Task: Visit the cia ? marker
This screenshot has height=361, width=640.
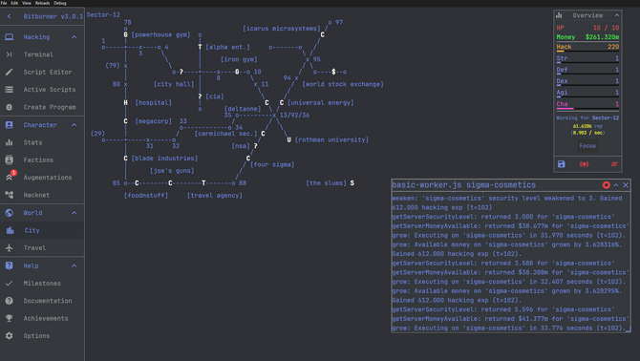Action: 200,96
